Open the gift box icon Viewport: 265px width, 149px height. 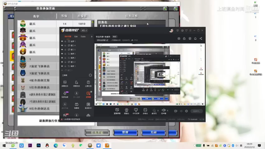tap(179, 38)
